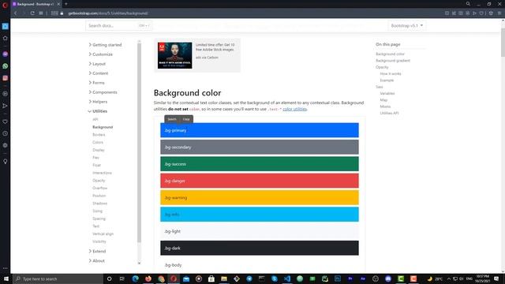
Task: Open the Opera menu logo
Action: pos(5,5)
